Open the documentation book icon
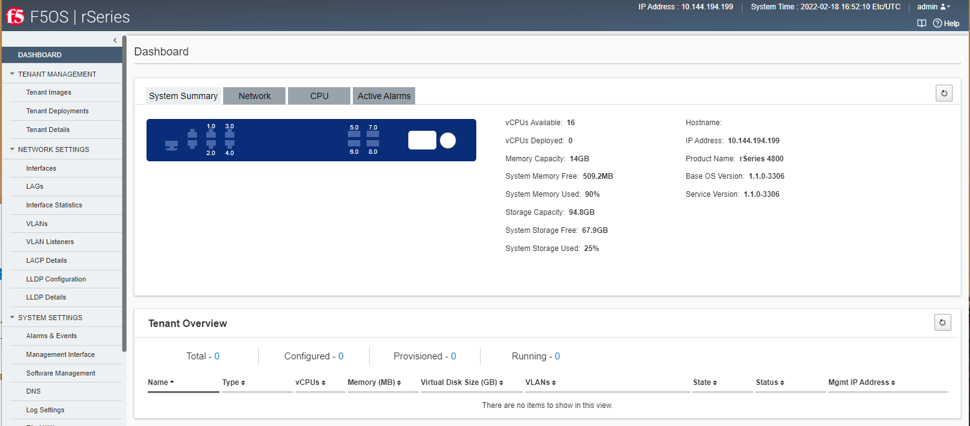The width and height of the screenshot is (970, 426). coord(921,23)
